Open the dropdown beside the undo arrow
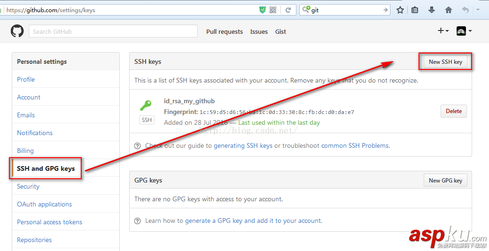The image size is (489, 251). pyautogui.click(x=478, y=10)
